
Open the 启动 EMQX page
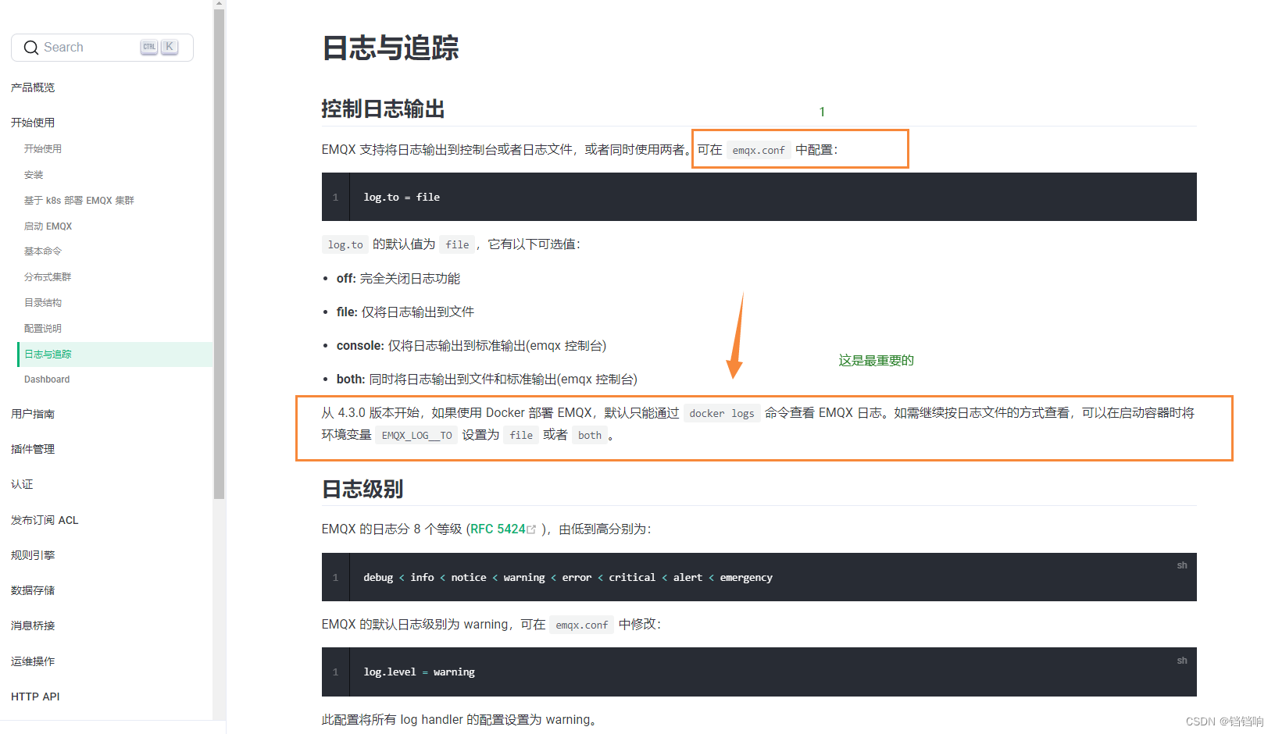(x=48, y=226)
